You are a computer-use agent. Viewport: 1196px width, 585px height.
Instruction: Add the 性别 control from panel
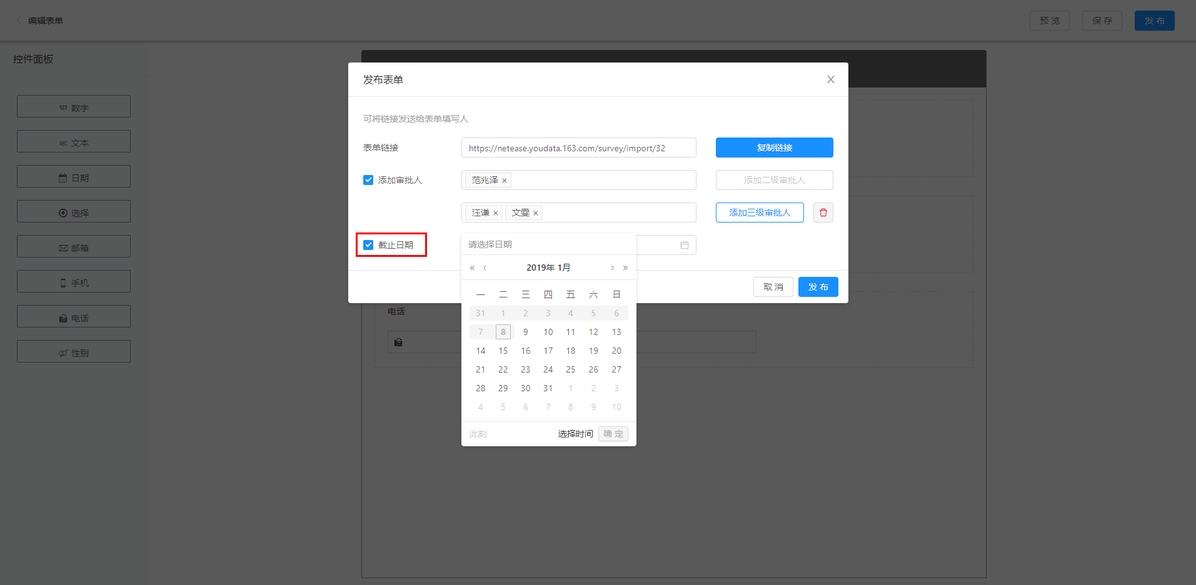[74, 351]
